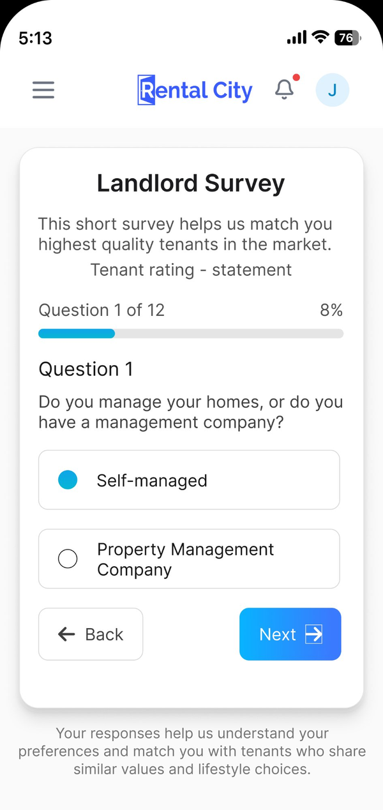Click the 8% completion label
Image resolution: width=383 pixels, height=810 pixels.
click(x=331, y=310)
